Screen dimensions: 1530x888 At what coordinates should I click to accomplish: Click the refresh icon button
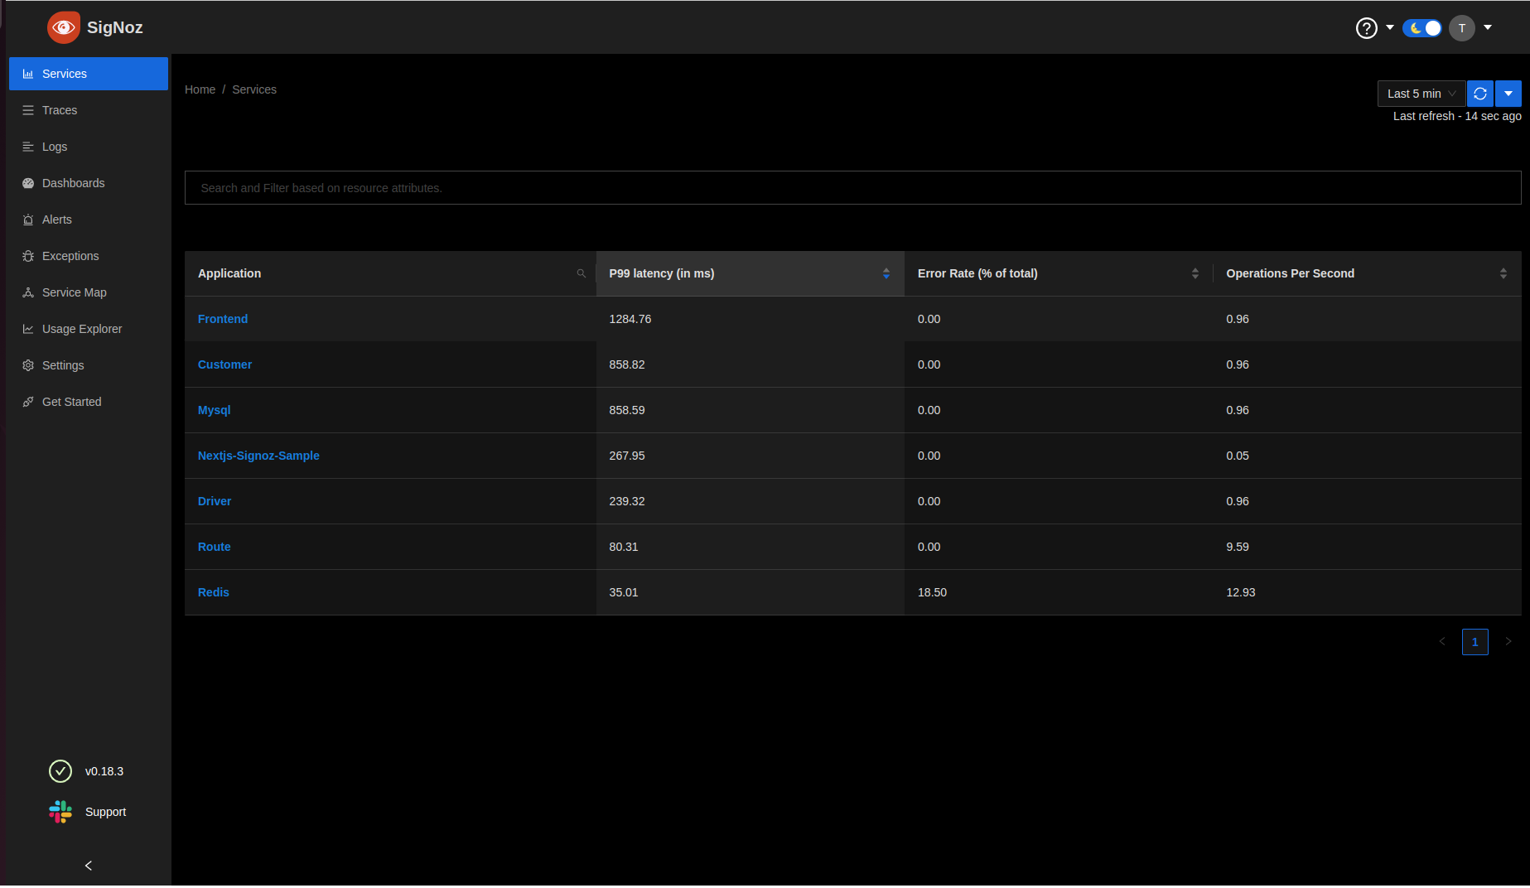coord(1480,94)
